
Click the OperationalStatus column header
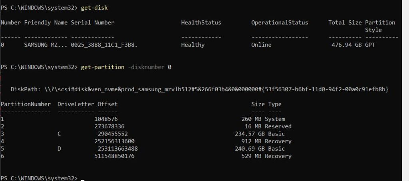point(280,23)
